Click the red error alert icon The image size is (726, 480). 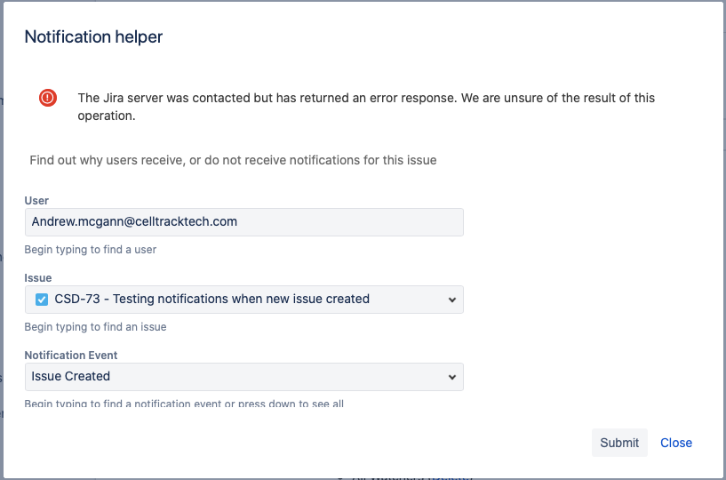tap(48, 98)
